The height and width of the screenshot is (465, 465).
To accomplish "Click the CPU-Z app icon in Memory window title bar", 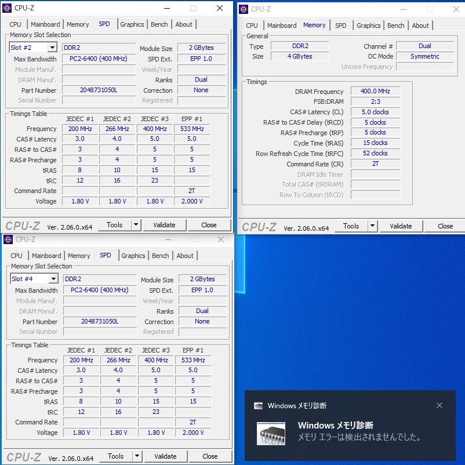I will [243, 9].
